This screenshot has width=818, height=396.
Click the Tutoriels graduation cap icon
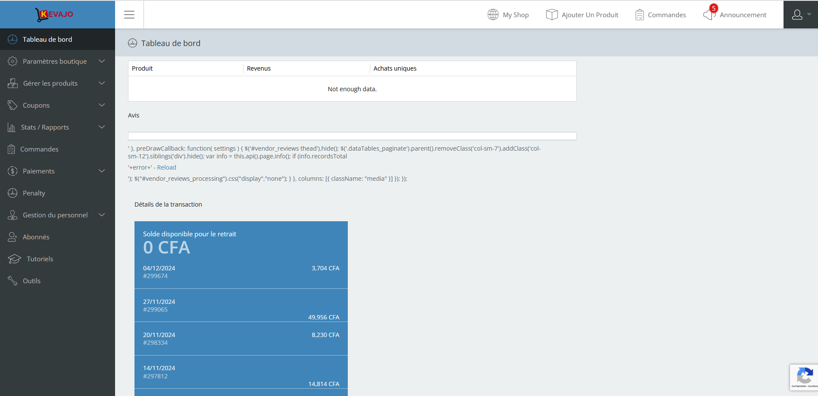(14, 259)
